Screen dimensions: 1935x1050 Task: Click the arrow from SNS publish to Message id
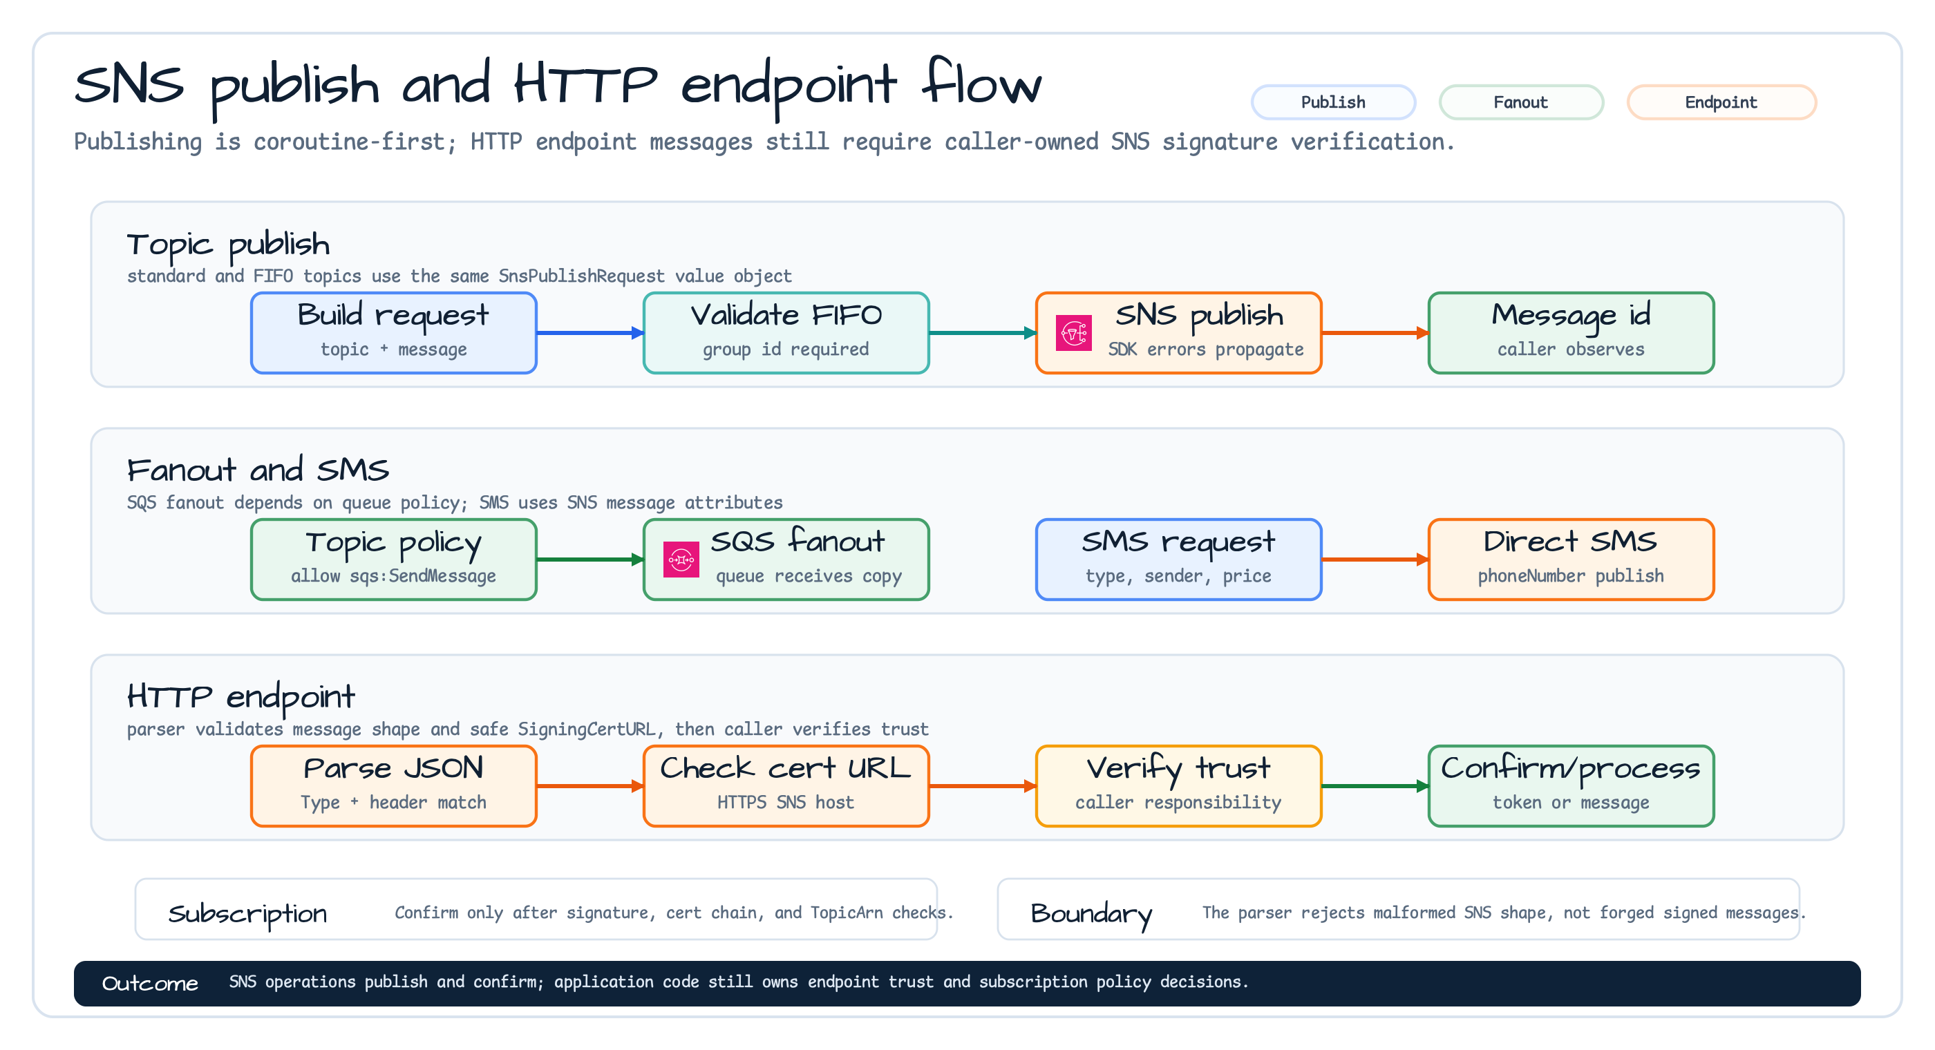tap(1375, 333)
